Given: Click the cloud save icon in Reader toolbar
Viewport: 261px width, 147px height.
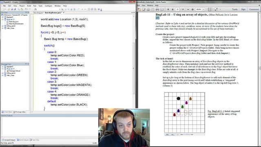Looking at the screenshot, I should [x=148, y=9].
